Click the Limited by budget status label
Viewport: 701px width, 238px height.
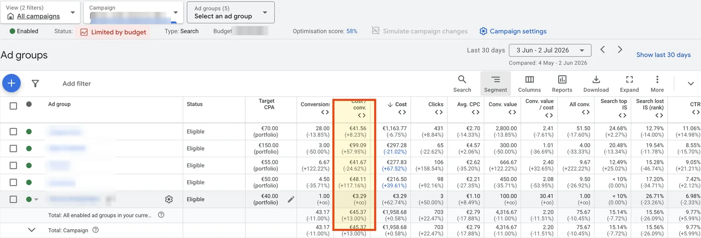coord(119,32)
